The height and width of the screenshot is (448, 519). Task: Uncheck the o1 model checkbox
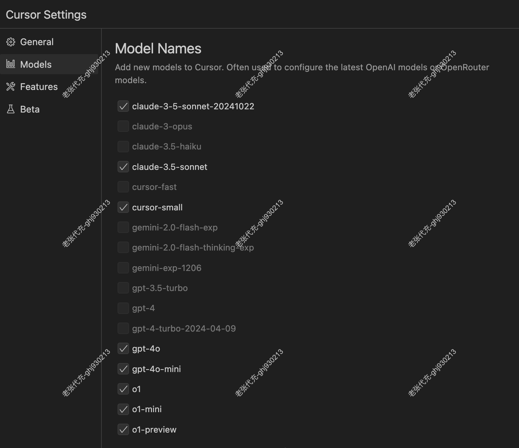coord(123,389)
